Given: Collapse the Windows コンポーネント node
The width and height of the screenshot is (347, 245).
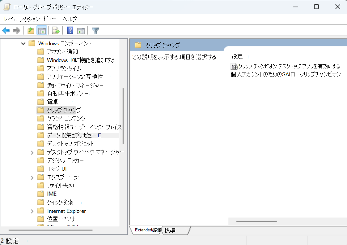Looking at the screenshot, I should [23, 43].
